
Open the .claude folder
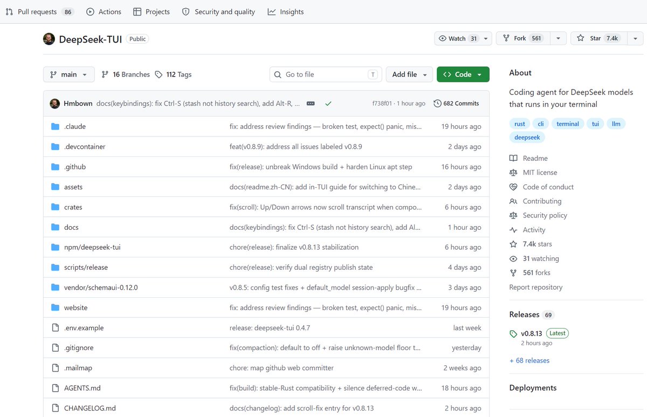pos(75,126)
